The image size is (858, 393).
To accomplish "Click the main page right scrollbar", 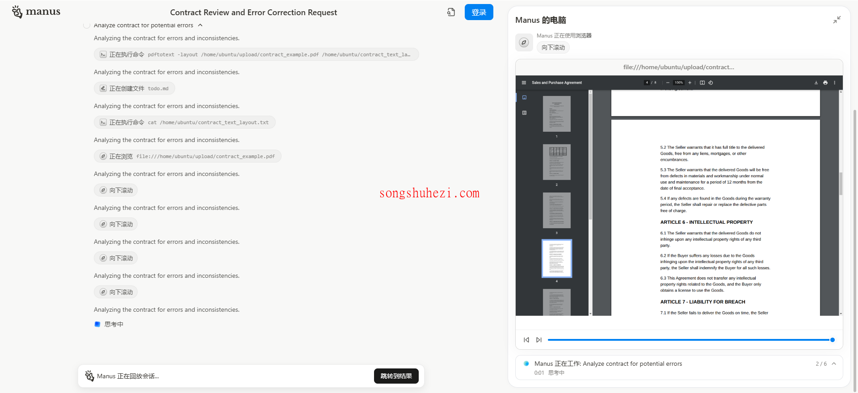I will pos(855,250).
